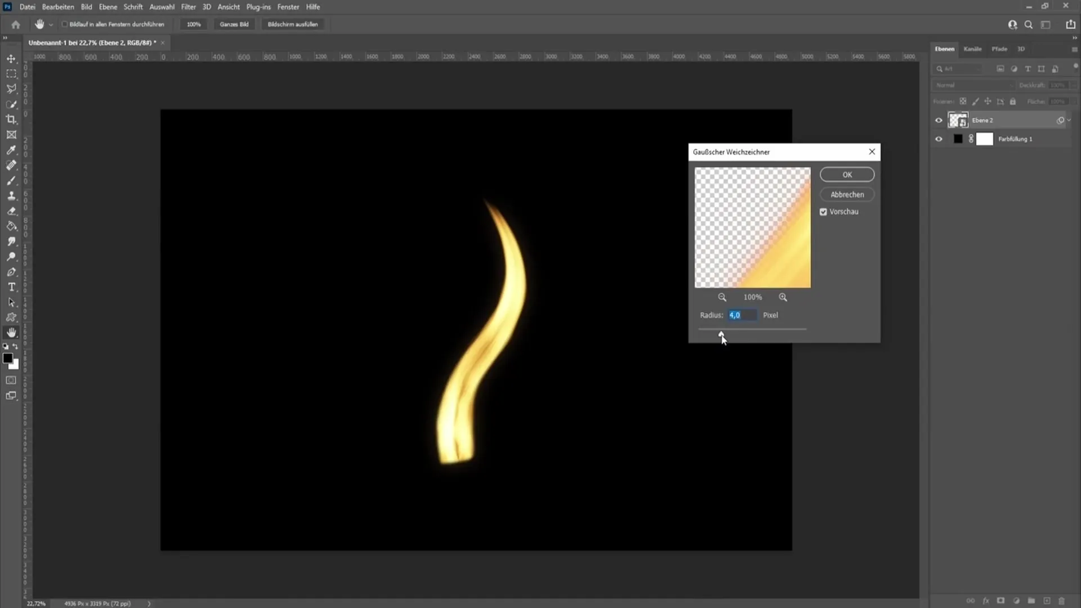The width and height of the screenshot is (1081, 608).
Task: Reset default foreground and background colors
Action: click(x=6, y=346)
